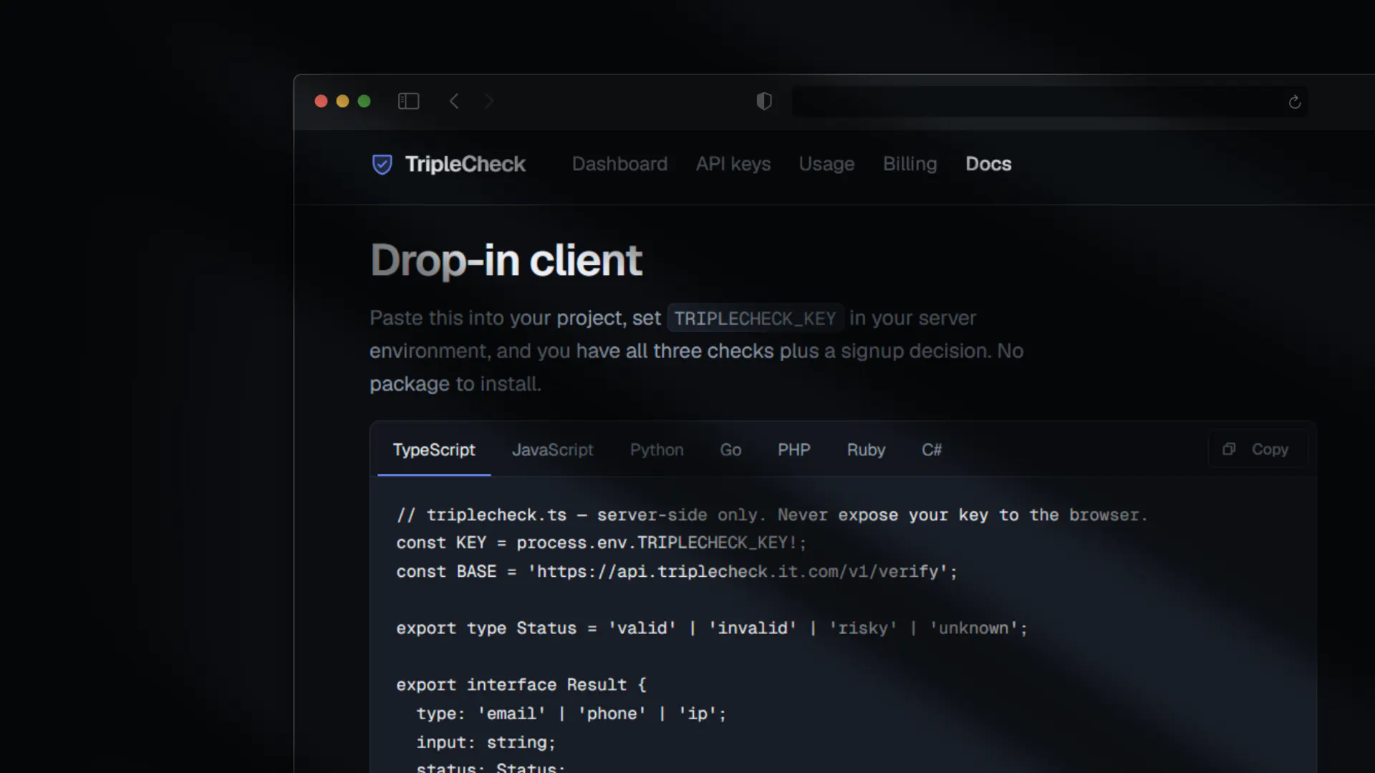The height and width of the screenshot is (773, 1375).
Task: Toggle the browser sidebar icon
Action: point(408,101)
